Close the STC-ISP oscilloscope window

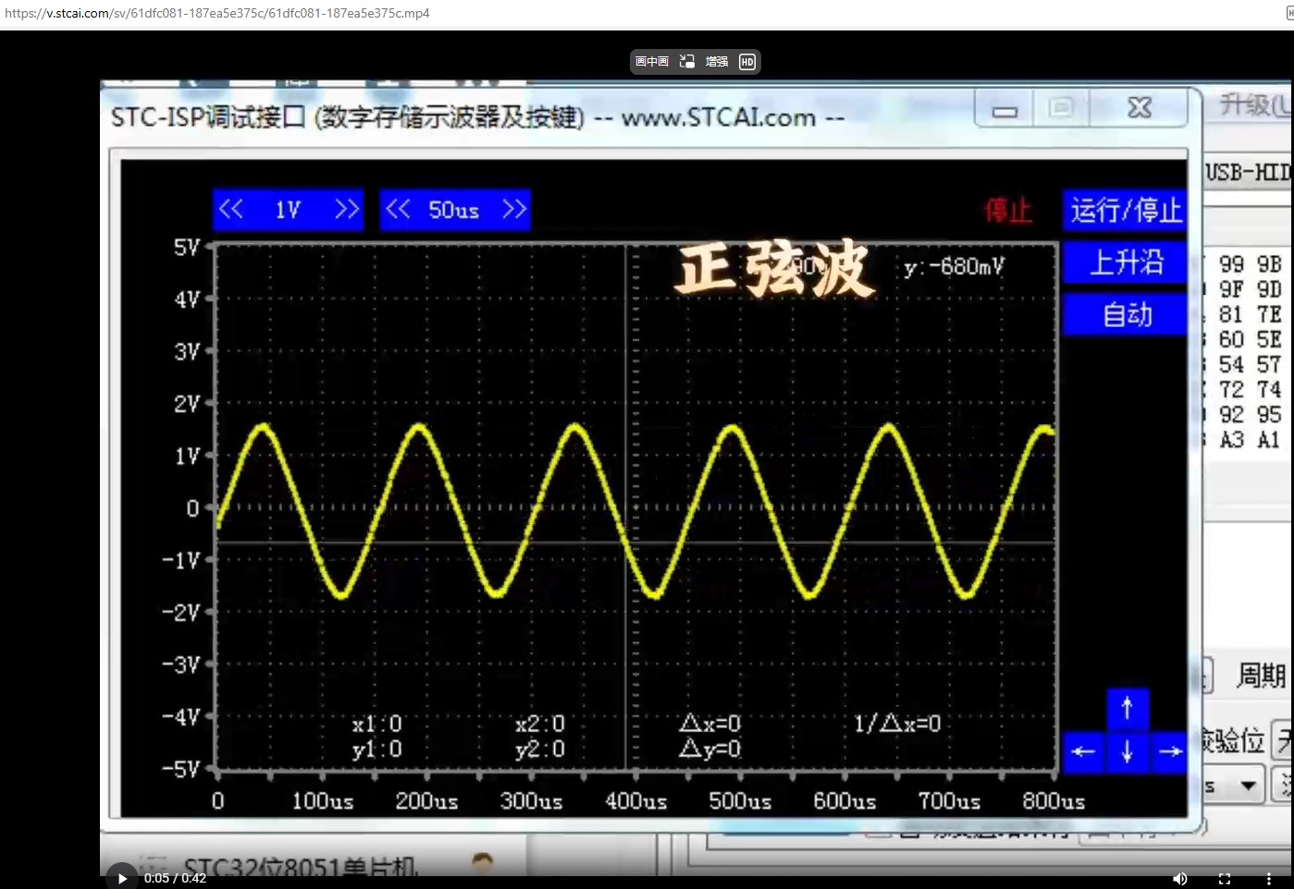coord(1140,109)
